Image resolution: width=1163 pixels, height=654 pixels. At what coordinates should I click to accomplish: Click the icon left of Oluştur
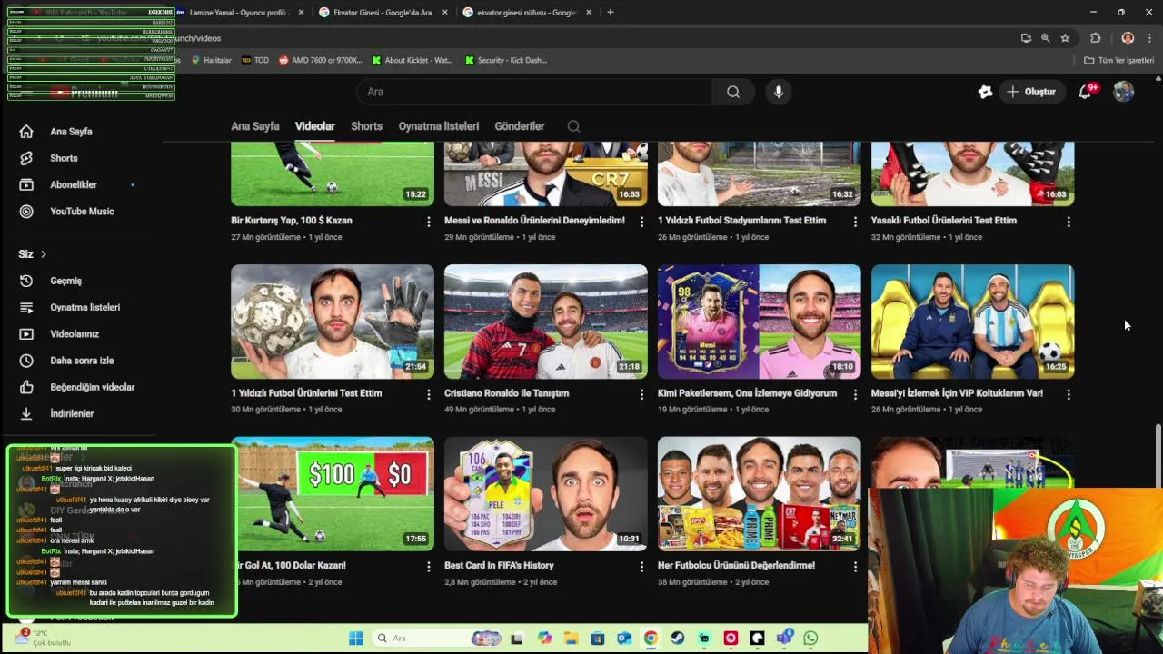[x=985, y=92]
